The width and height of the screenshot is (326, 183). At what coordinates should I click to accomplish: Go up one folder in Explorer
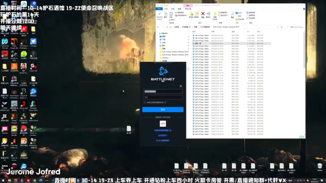(x=167, y=27)
